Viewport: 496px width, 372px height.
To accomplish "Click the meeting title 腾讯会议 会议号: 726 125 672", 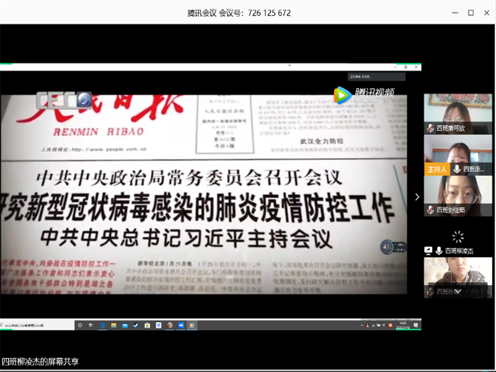I will [x=239, y=13].
